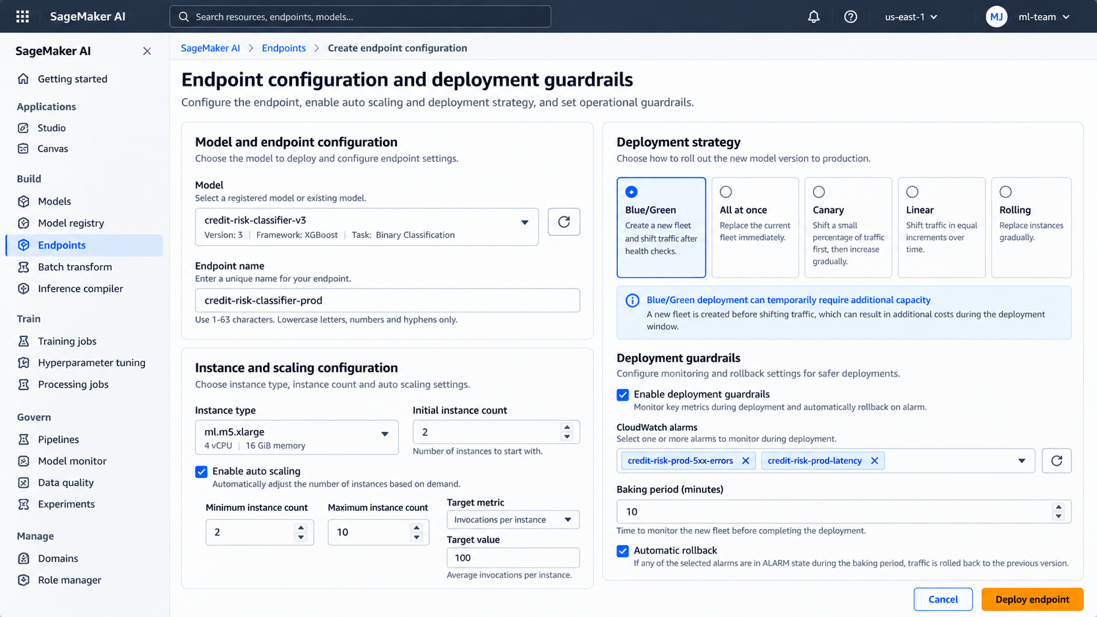
Task: Open Role manager in sidebar
Action: (x=70, y=580)
